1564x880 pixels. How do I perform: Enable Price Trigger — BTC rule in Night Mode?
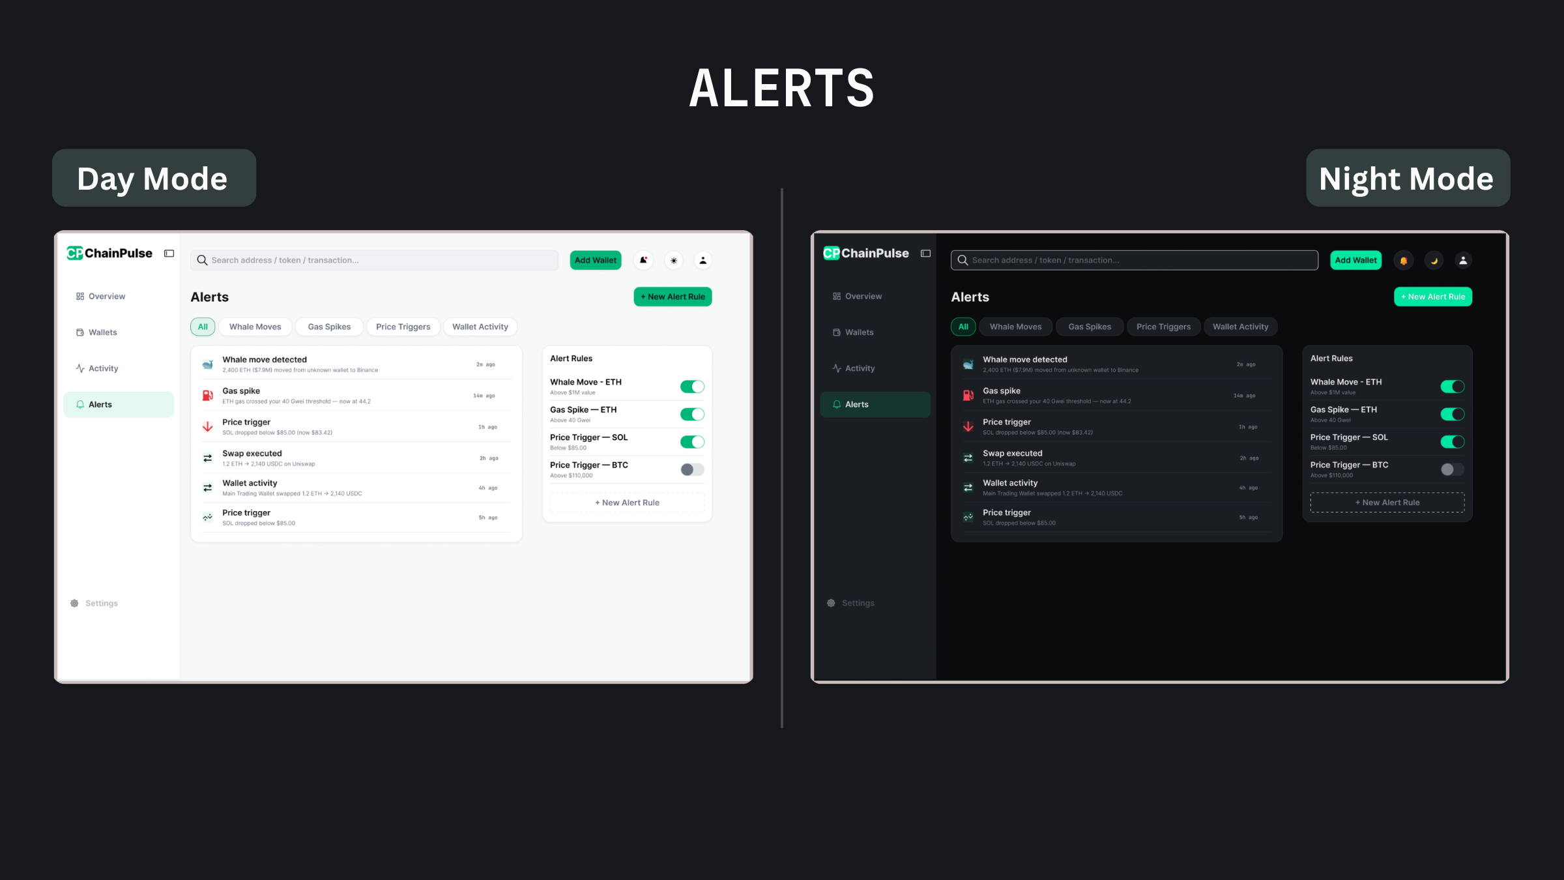click(x=1453, y=469)
